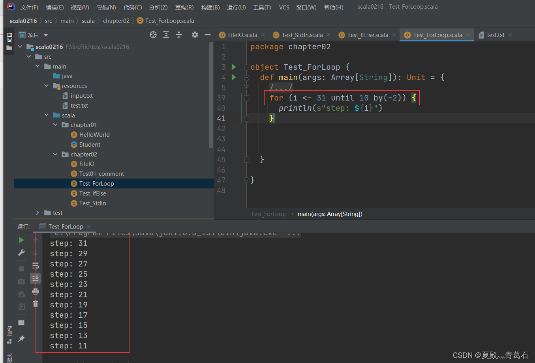Collapse the resources folder node
The image size is (535, 363).
coord(47,86)
